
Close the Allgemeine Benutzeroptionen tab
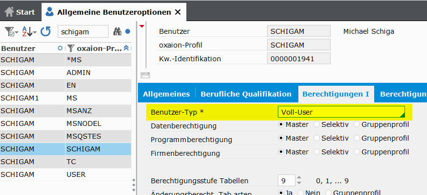coord(178,12)
